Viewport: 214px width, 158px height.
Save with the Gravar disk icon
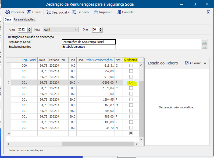click(29, 12)
